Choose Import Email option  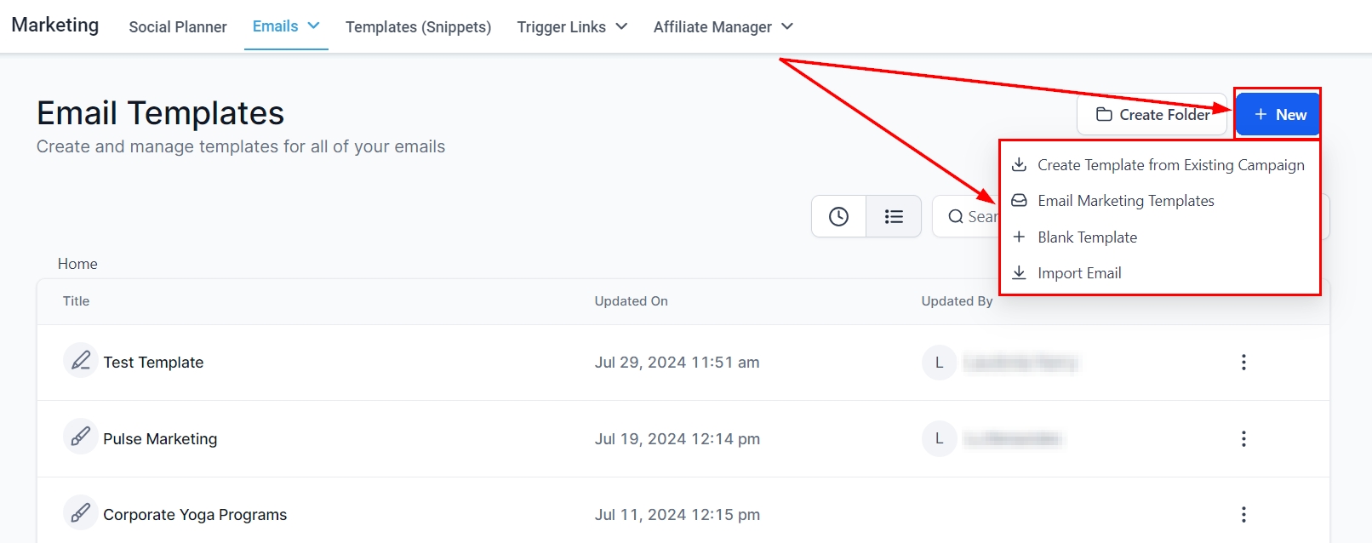pos(1079,273)
